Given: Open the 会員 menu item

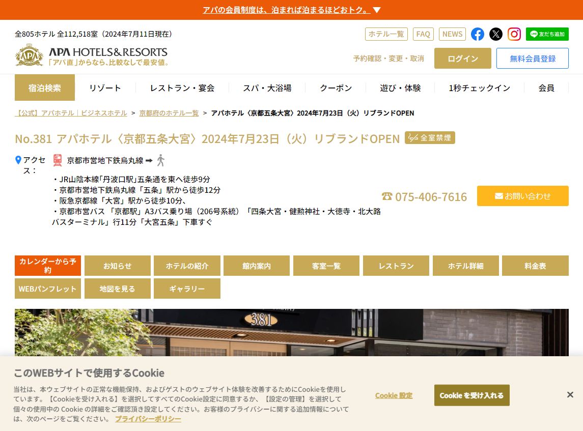Looking at the screenshot, I should [x=546, y=88].
